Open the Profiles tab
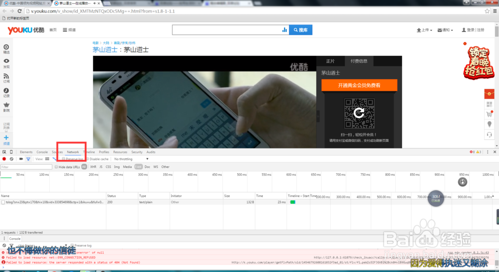This screenshot has height=272, width=499. (x=104, y=152)
